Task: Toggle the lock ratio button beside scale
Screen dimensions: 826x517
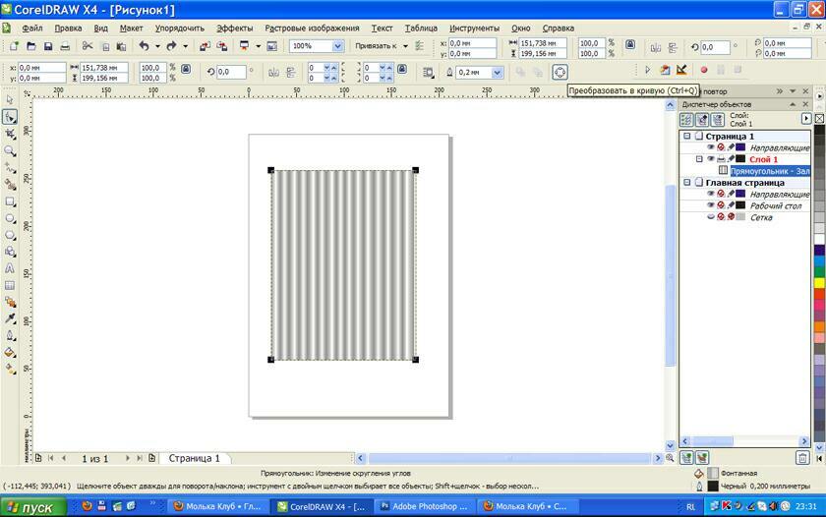Action: point(184,68)
